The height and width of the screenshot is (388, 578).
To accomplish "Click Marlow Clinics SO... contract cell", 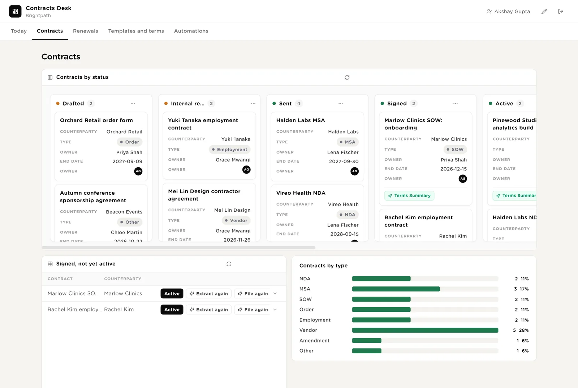I will (x=73, y=294).
